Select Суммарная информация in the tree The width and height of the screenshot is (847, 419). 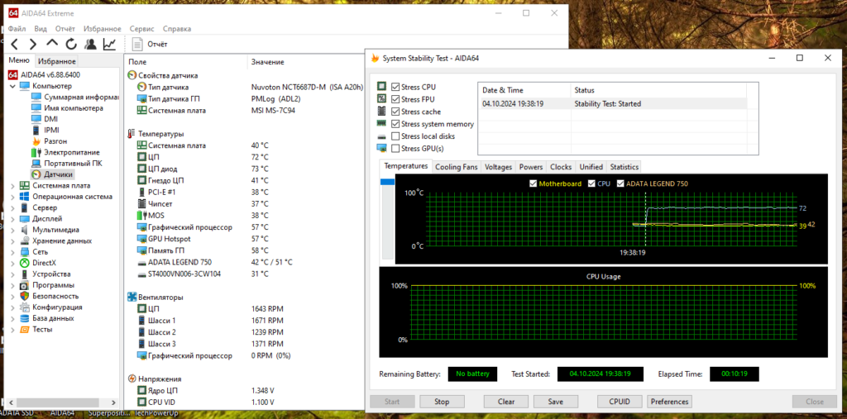click(81, 98)
